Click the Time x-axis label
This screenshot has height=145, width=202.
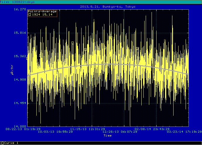click(108, 136)
